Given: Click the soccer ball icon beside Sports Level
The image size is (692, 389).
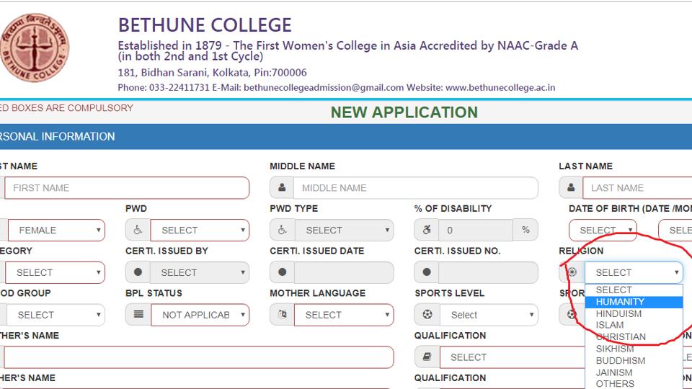Looking at the screenshot, I should [427, 315].
